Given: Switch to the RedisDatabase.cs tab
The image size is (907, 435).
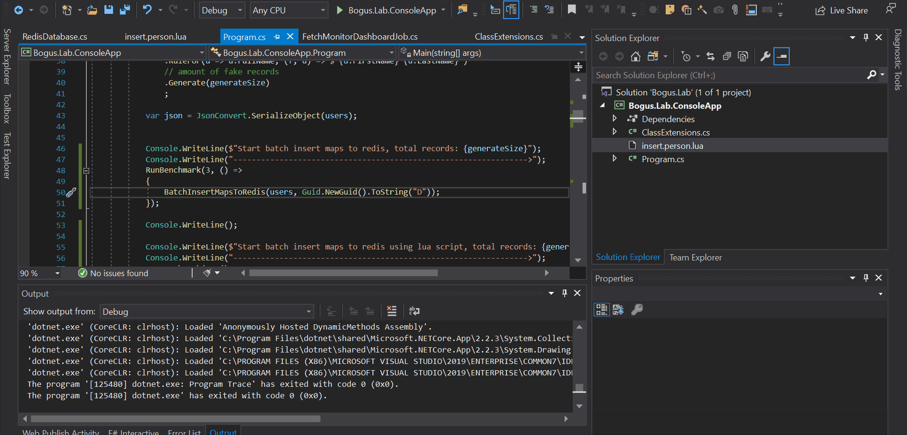Looking at the screenshot, I should tap(55, 37).
